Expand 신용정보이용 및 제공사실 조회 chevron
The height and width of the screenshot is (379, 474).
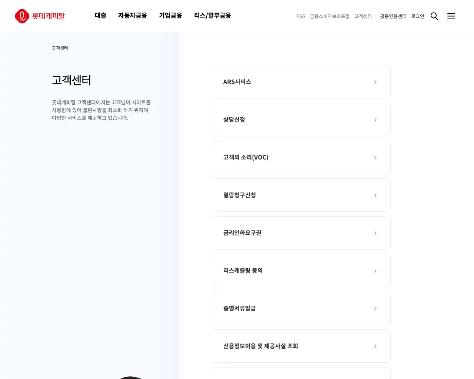click(x=375, y=346)
